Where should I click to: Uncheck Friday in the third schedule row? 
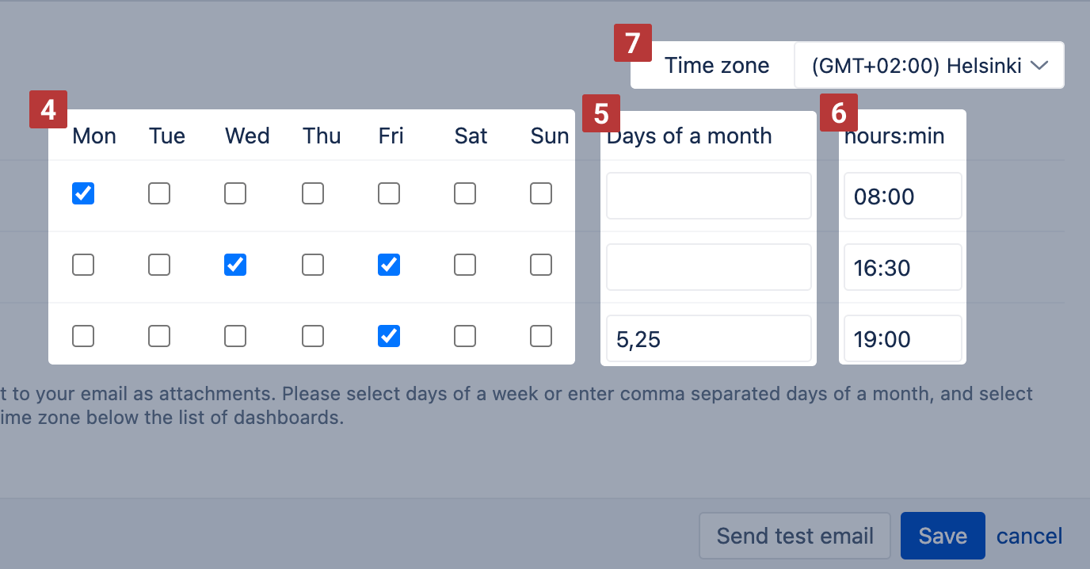pos(388,336)
